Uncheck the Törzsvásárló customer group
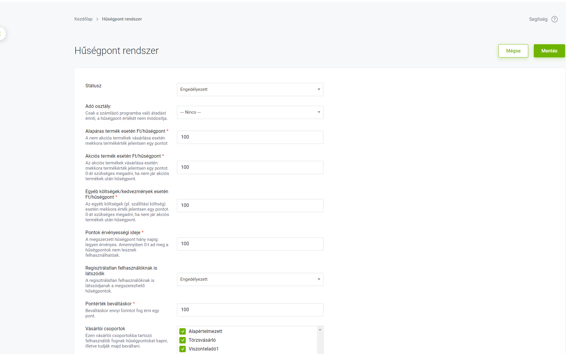Image resolution: width=566 pixels, height=354 pixels. [183, 340]
